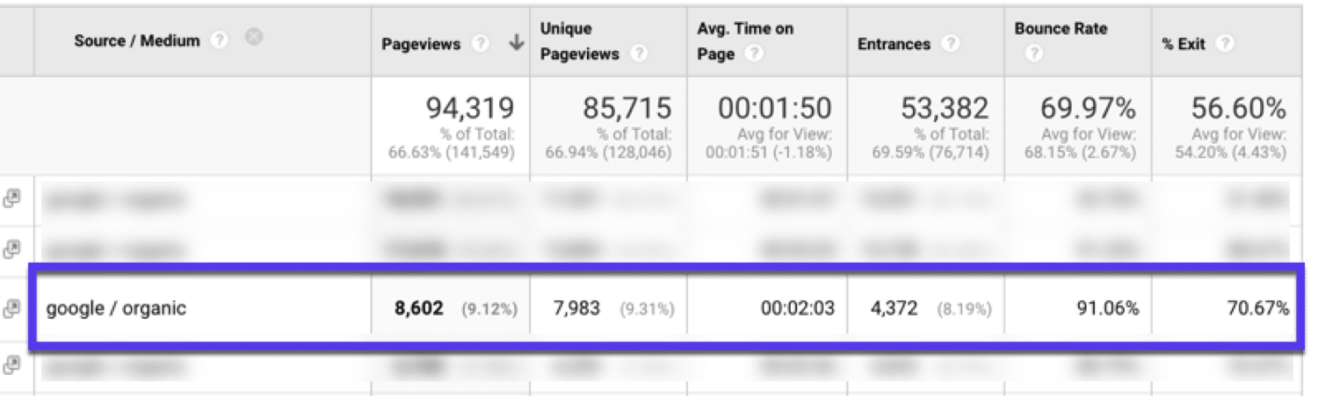Click the open-in-new-window icon on the first blurred row
1318x396 pixels.
[11, 199]
